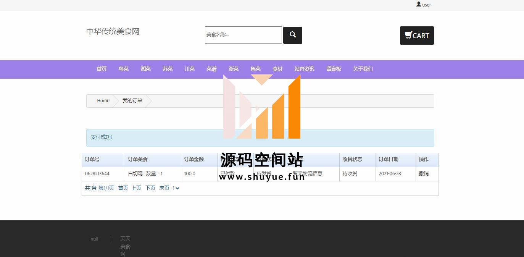This screenshot has height=257, width=524.
Task: Jump to 末页 in the pagination
Action: click(164, 188)
